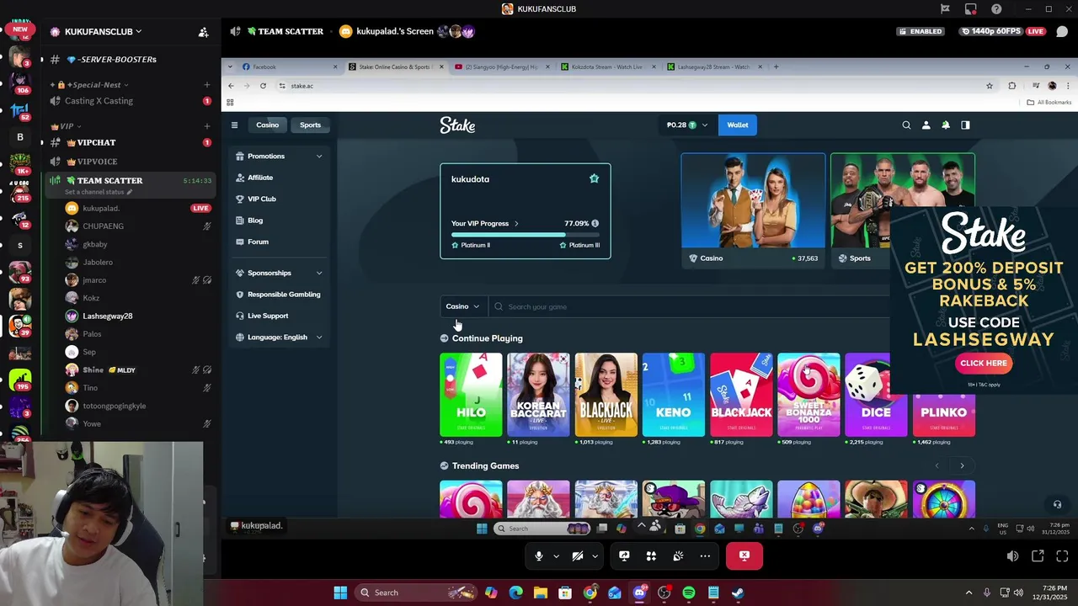Open the VIPCHAT text channel
The image size is (1078, 606).
pyautogui.click(x=96, y=143)
